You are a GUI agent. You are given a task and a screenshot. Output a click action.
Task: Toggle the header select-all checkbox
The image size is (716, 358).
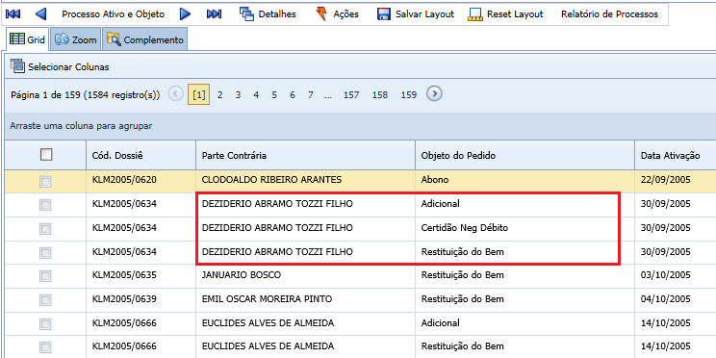[x=46, y=155]
